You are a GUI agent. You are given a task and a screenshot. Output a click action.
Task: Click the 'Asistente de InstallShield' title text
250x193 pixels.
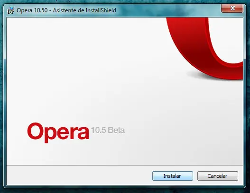click(84, 10)
